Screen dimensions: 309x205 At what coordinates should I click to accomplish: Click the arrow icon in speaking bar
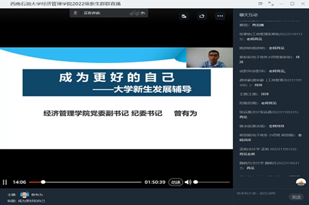[x=143, y=13]
